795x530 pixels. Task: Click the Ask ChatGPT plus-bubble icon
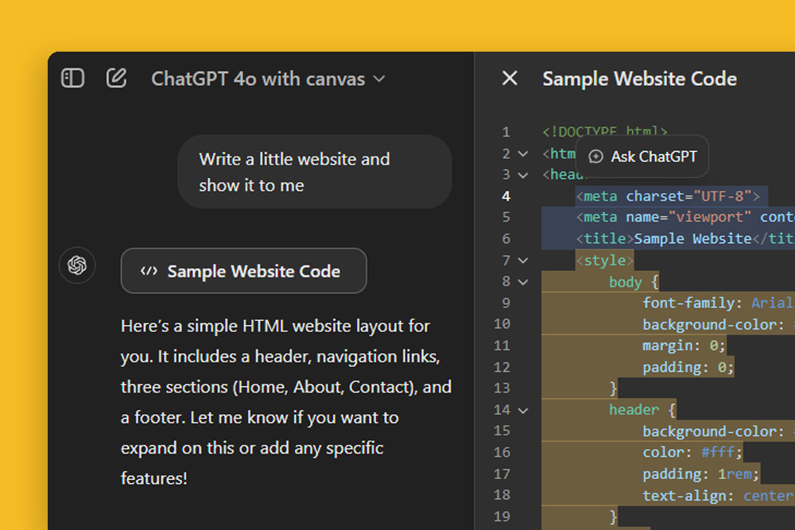coord(595,157)
